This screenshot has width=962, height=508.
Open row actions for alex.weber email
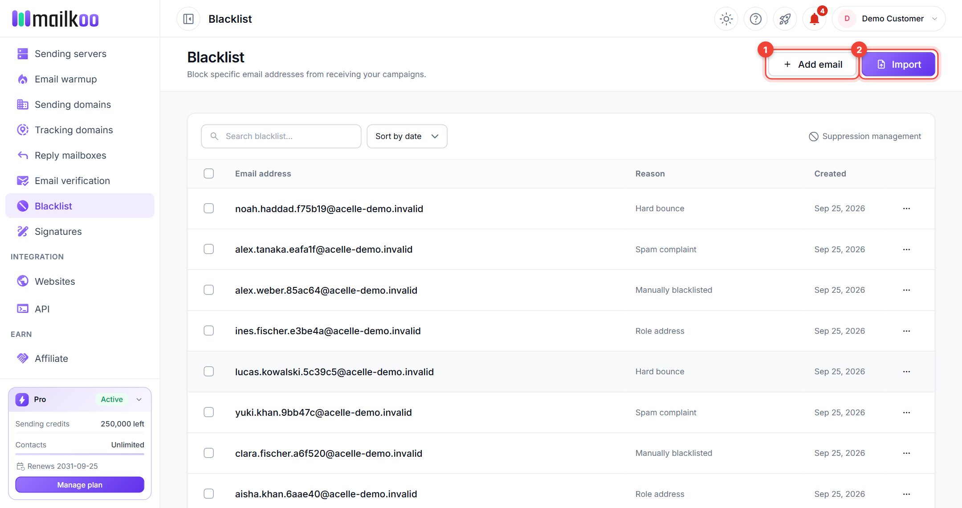[x=906, y=290]
